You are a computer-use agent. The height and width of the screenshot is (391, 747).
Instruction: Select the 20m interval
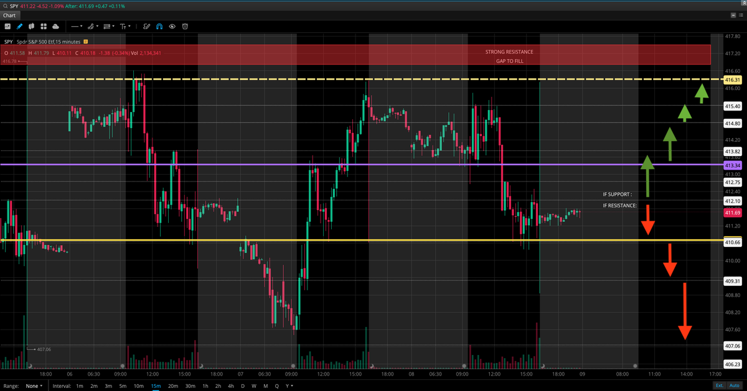[173, 386]
